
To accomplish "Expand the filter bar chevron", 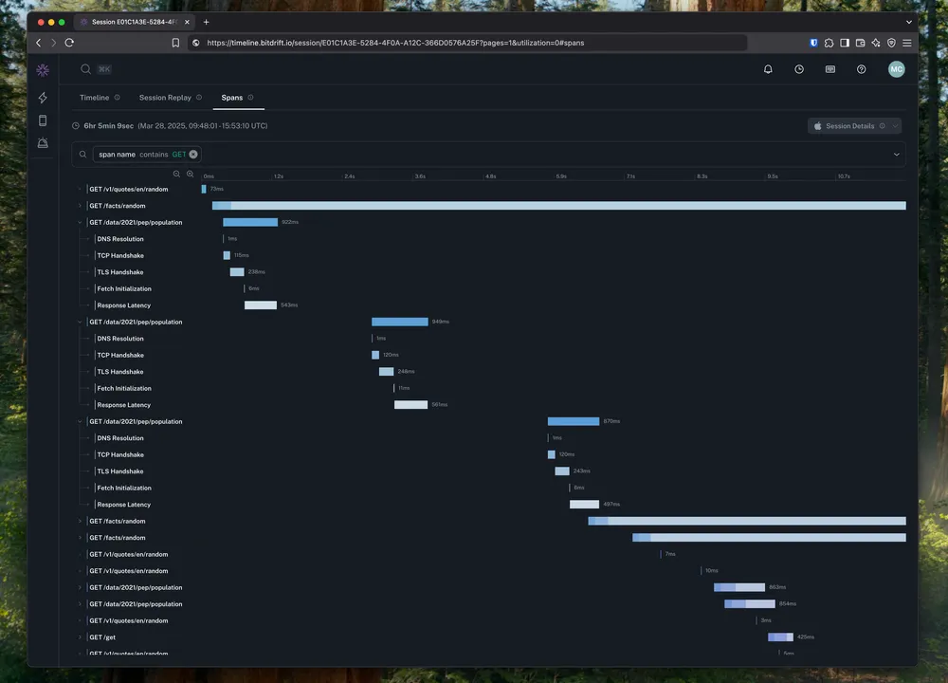I will tap(896, 155).
